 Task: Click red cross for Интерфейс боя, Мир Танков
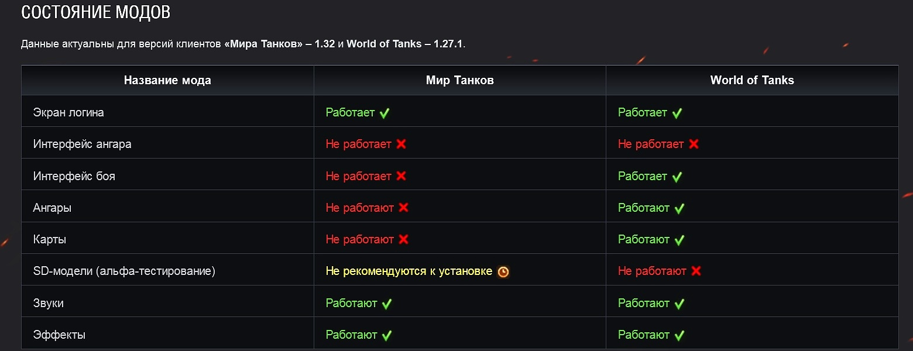401,175
